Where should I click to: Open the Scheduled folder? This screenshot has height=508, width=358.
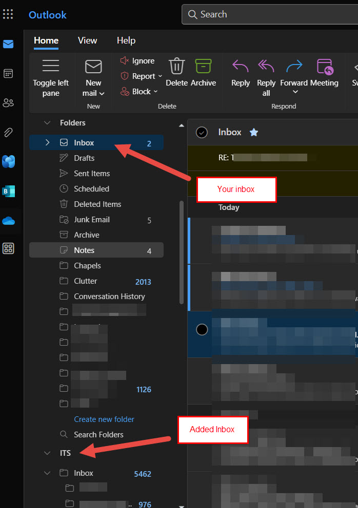(96, 189)
